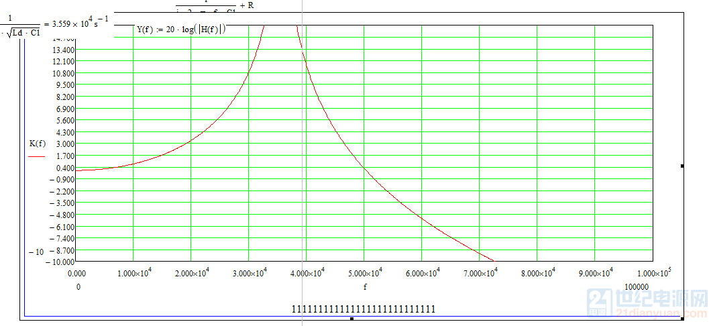Click the bottom-edge plot resize handle
Screen dimensions: 711x326
(x=352, y=319)
